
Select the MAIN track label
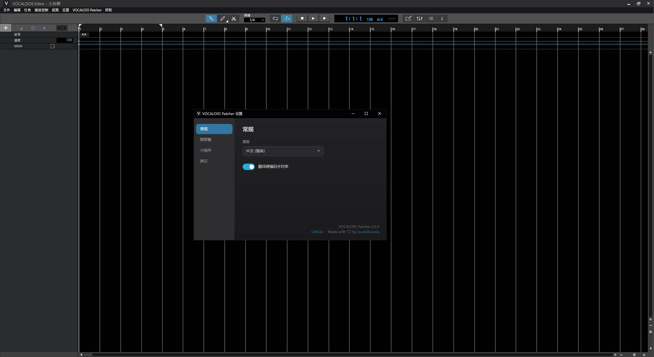pyautogui.click(x=18, y=46)
